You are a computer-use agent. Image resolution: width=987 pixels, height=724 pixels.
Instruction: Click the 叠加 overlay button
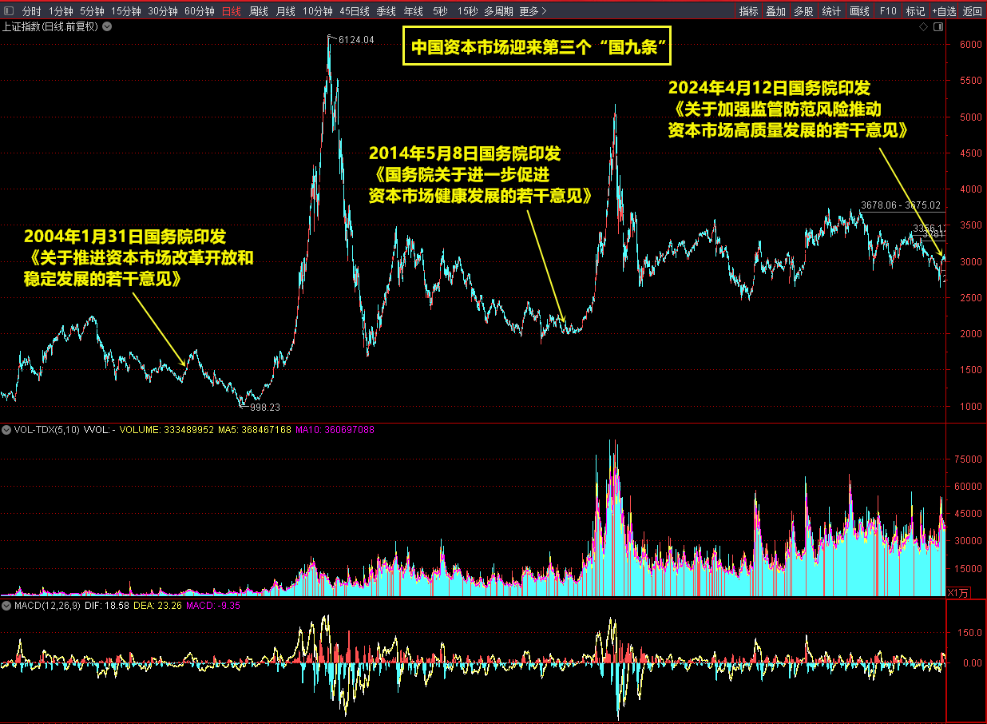click(x=776, y=11)
